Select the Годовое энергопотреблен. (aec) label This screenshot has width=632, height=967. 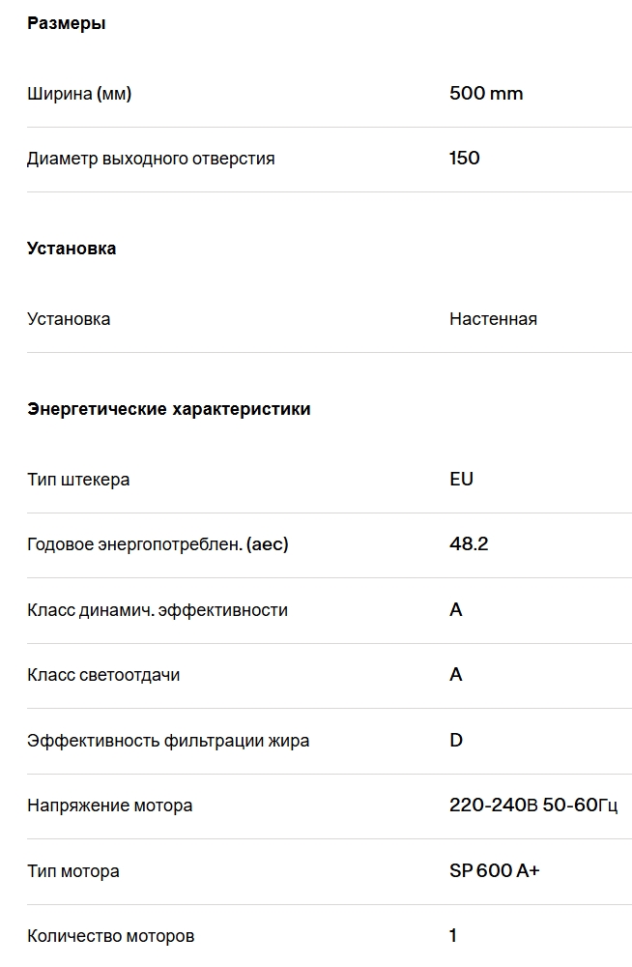point(158,543)
